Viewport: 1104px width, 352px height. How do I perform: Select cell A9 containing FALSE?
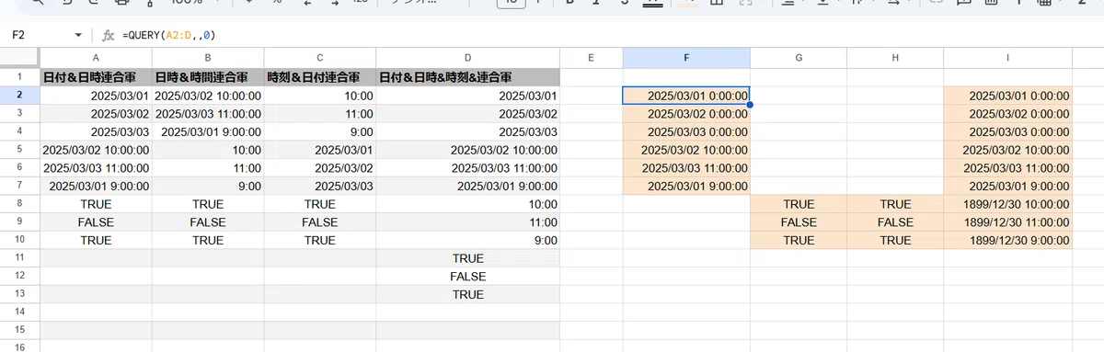96,222
